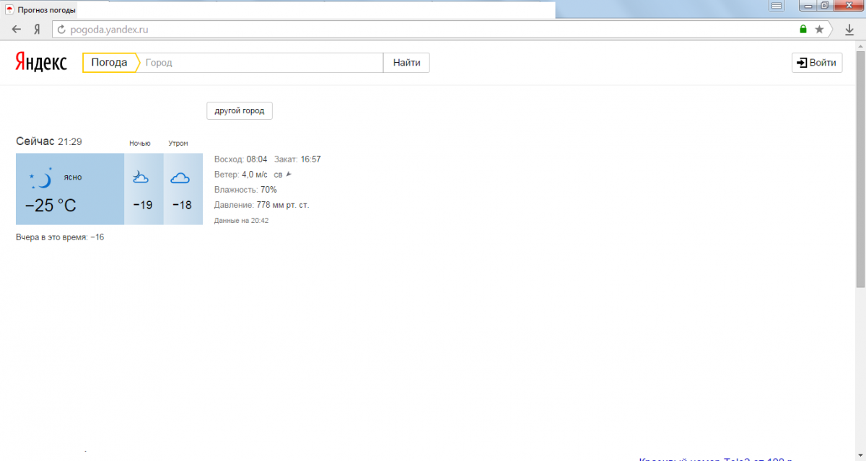Click the cloudy night forecast icon
Screen dimensions: 866x461
pos(141,177)
